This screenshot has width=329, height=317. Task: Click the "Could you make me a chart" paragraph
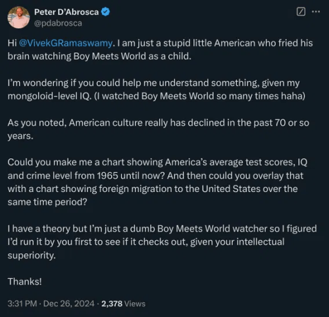tap(157, 182)
